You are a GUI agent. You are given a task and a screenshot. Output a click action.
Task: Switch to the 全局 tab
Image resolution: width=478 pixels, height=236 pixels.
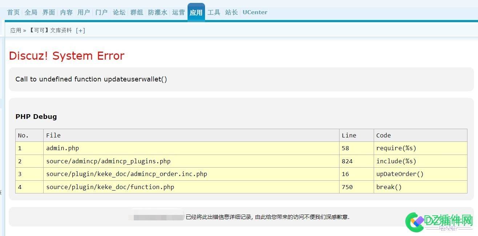[x=31, y=12]
